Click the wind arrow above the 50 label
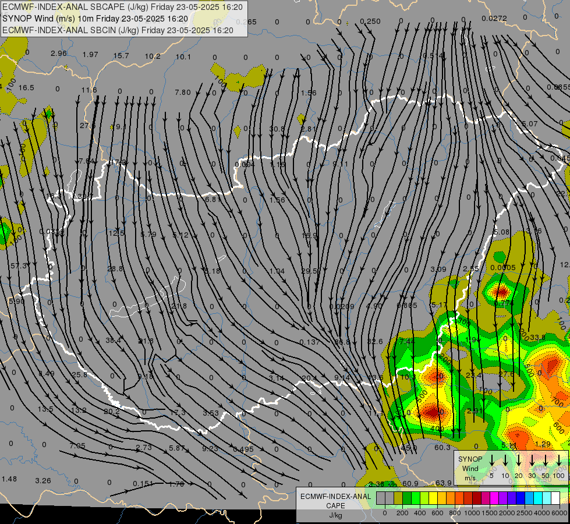This screenshot has width=570, height=524. [546, 461]
